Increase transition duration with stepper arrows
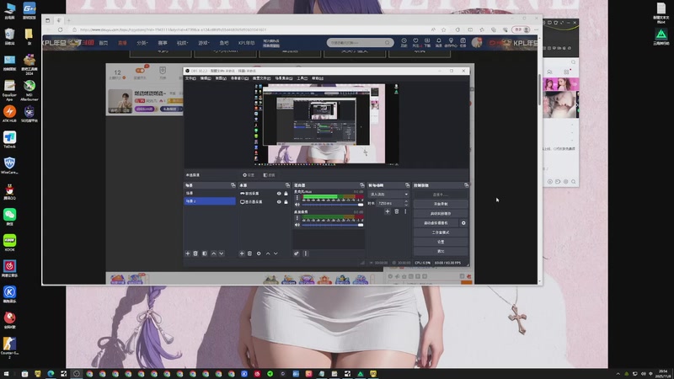 pyautogui.click(x=406, y=202)
